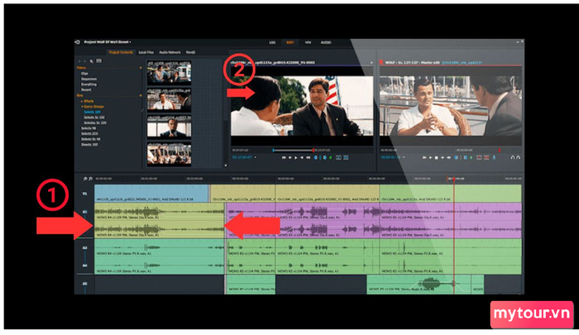Jump to end in sequence viewer
579x335 pixels.
tap(448, 158)
